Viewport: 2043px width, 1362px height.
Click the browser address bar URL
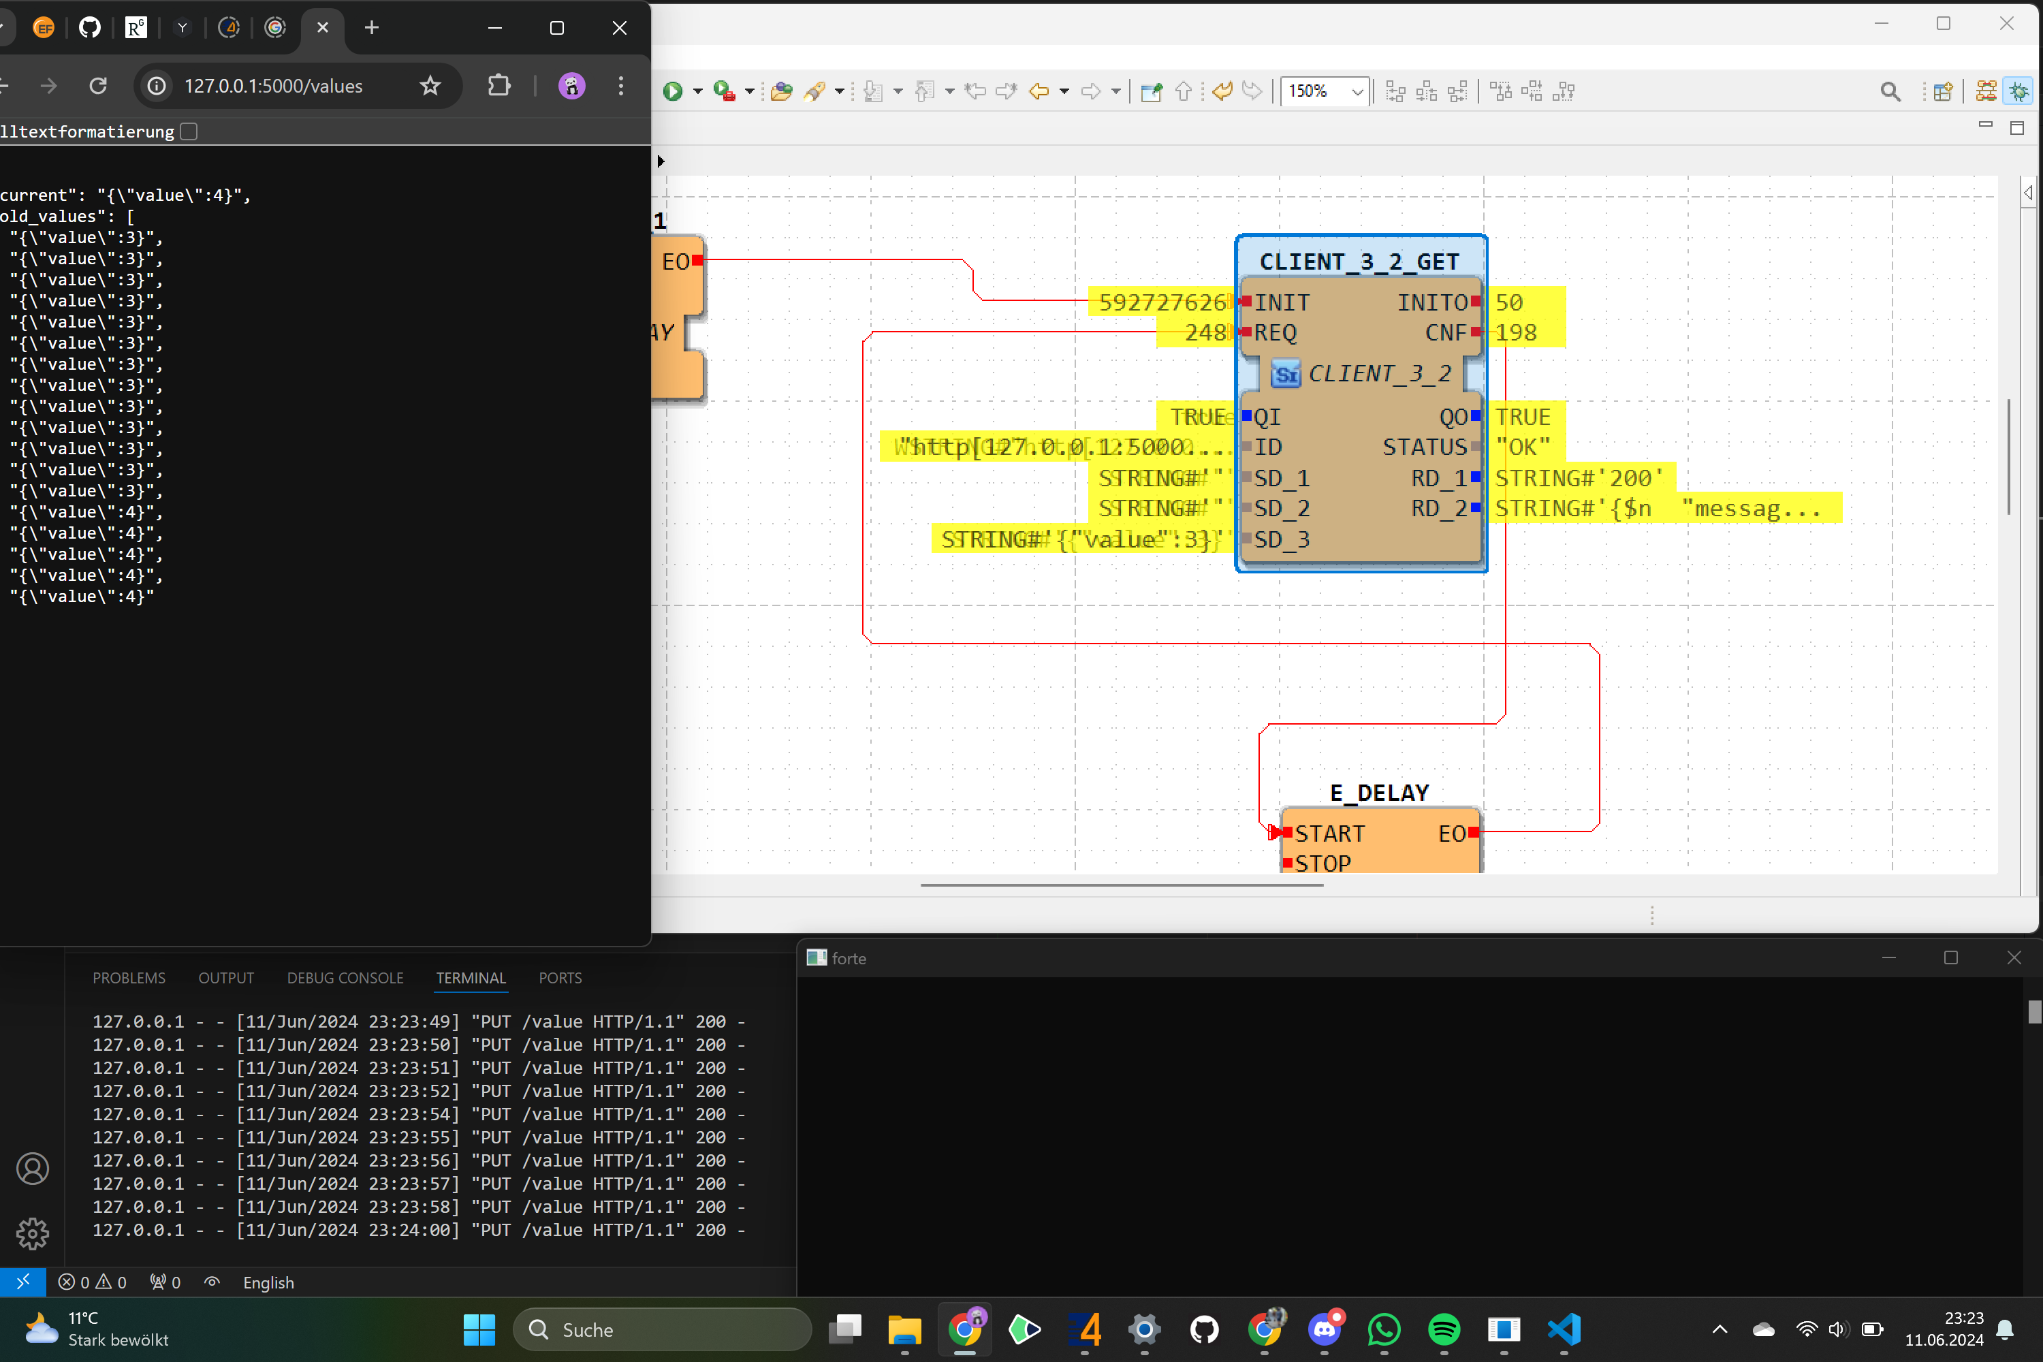click(x=274, y=86)
